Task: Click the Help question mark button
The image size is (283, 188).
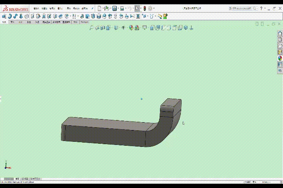Action: pos(261,8)
